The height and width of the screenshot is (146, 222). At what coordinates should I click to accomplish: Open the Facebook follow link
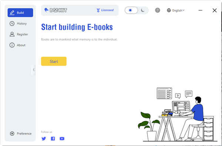pos(53,139)
